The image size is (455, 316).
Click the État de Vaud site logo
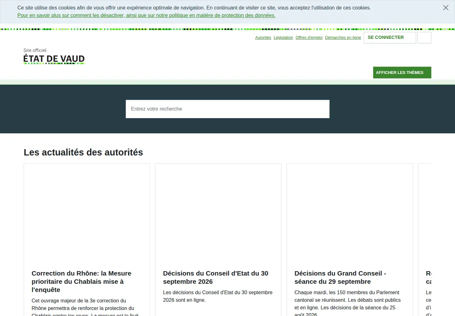click(x=54, y=56)
